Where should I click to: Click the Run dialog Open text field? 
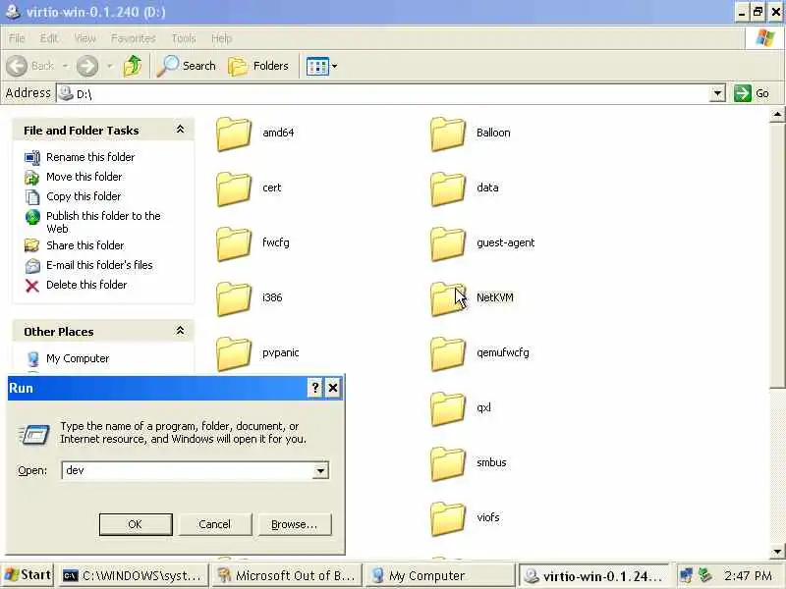tap(188, 470)
